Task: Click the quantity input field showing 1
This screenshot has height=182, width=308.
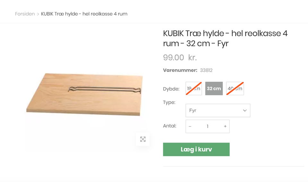Action: 208,127
